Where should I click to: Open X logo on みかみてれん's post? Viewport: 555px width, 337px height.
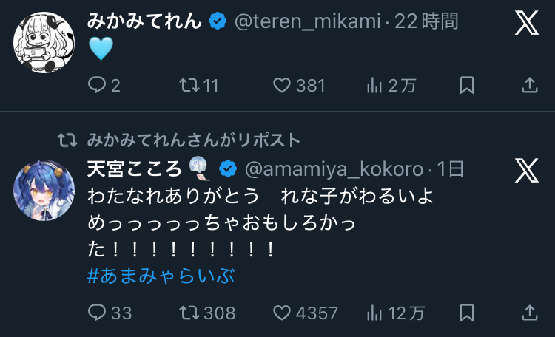click(527, 24)
